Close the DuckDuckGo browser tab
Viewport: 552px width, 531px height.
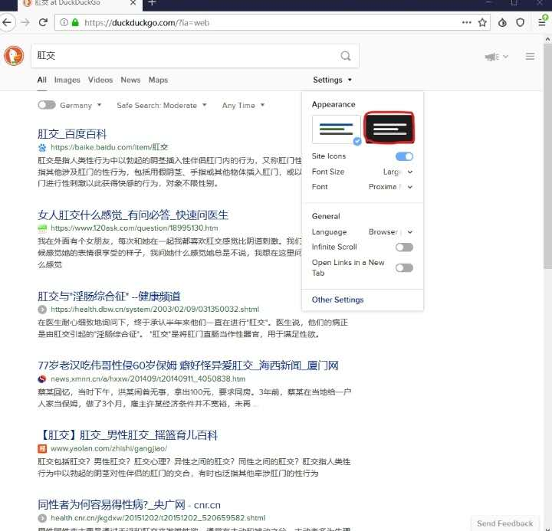133,3
